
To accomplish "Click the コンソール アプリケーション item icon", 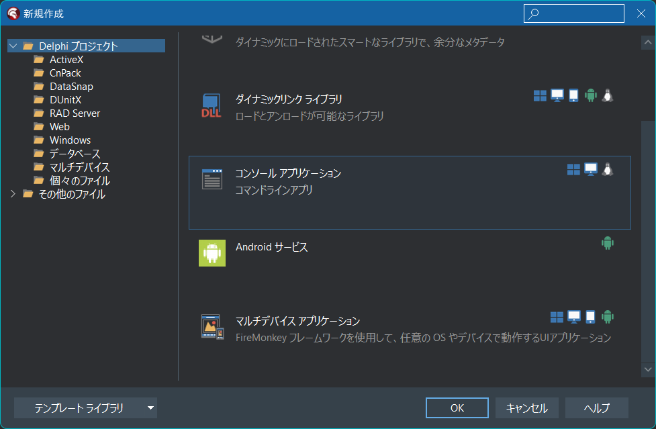I will click(212, 179).
